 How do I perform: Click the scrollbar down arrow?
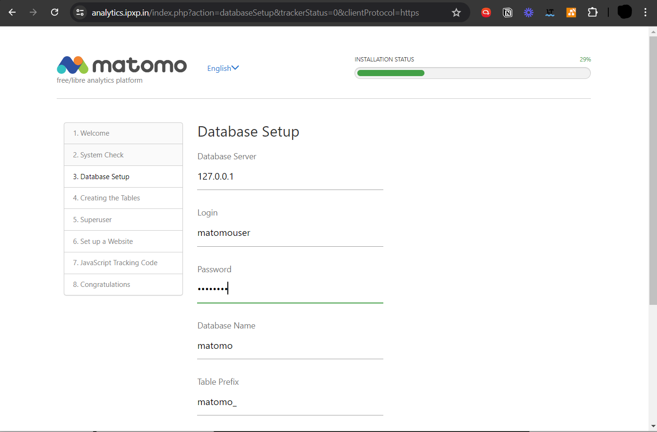[653, 426]
